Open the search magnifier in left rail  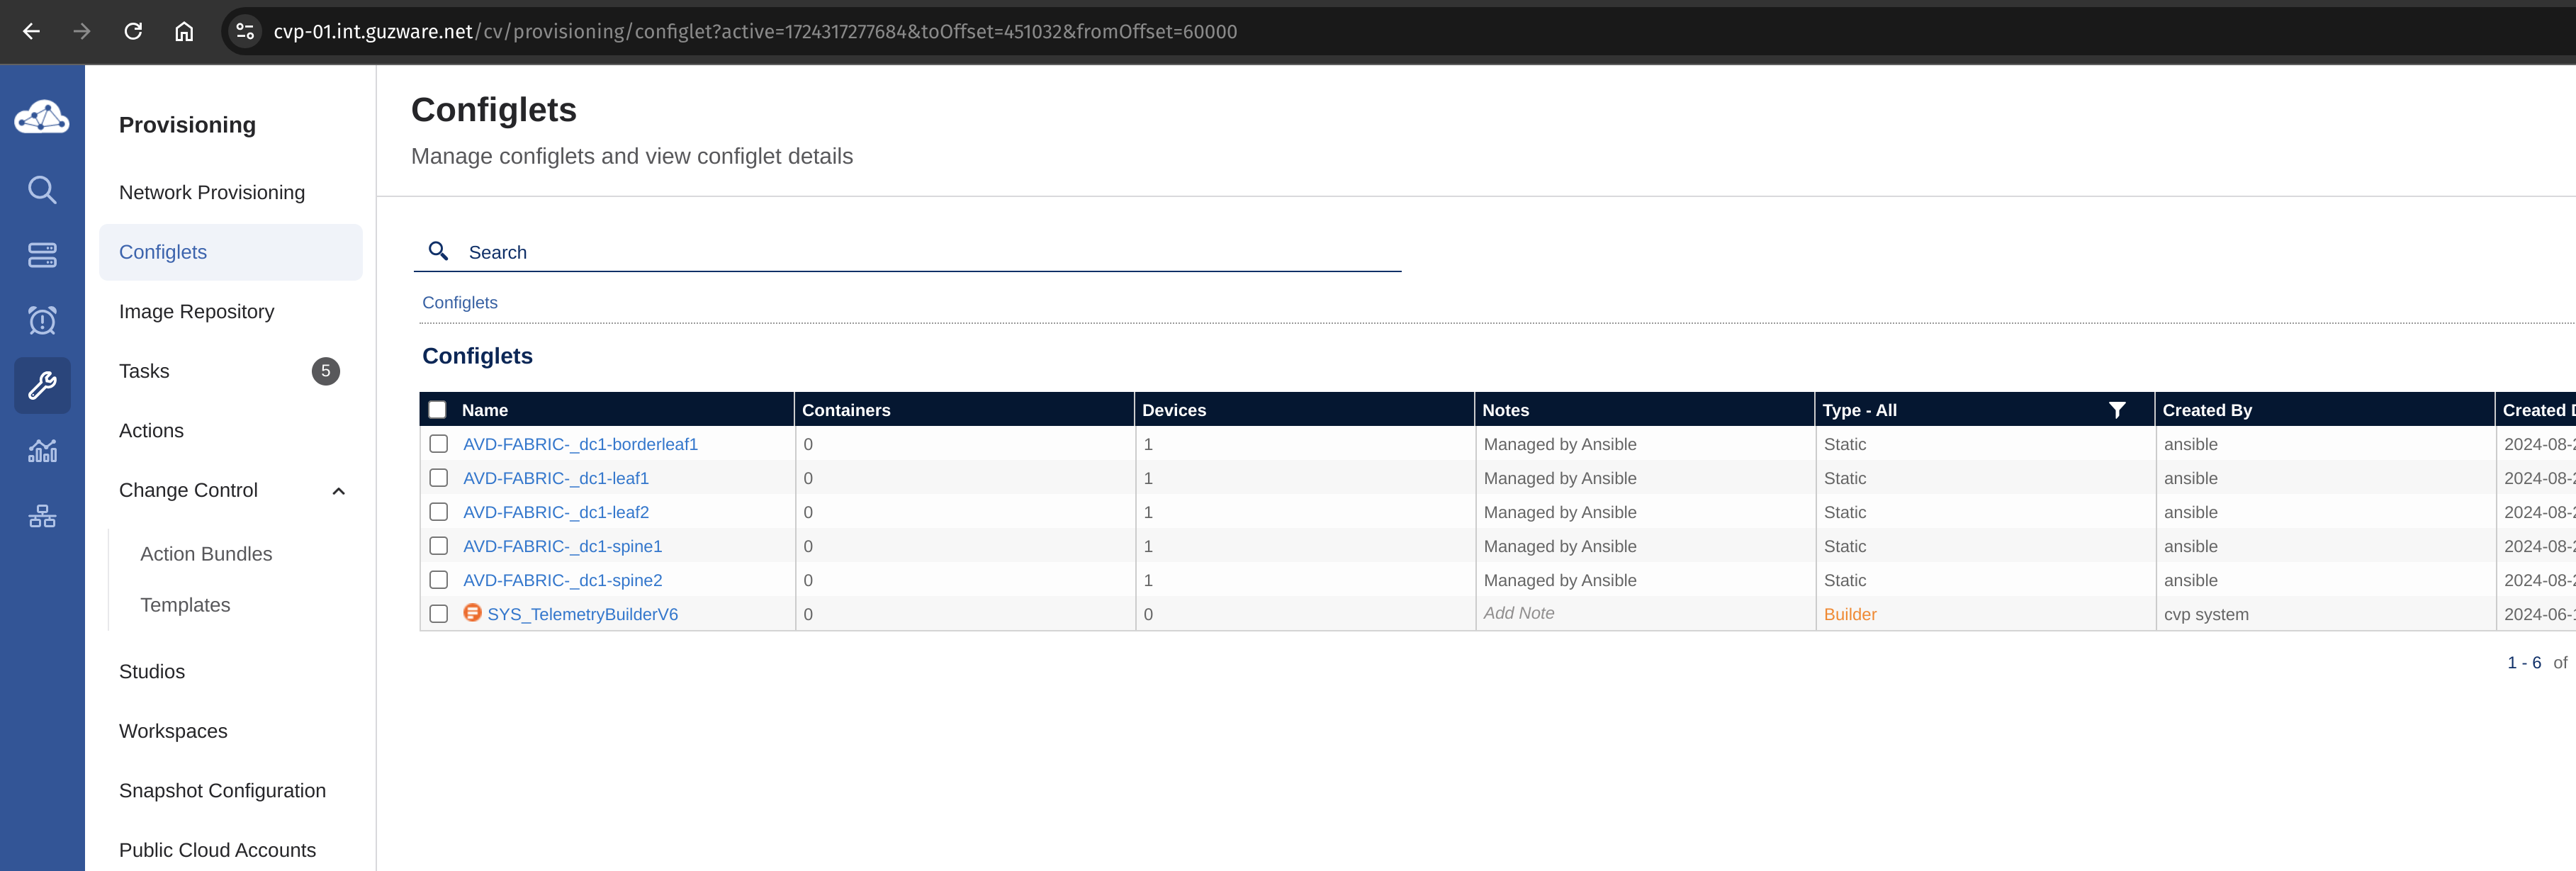tap(42, 190)
